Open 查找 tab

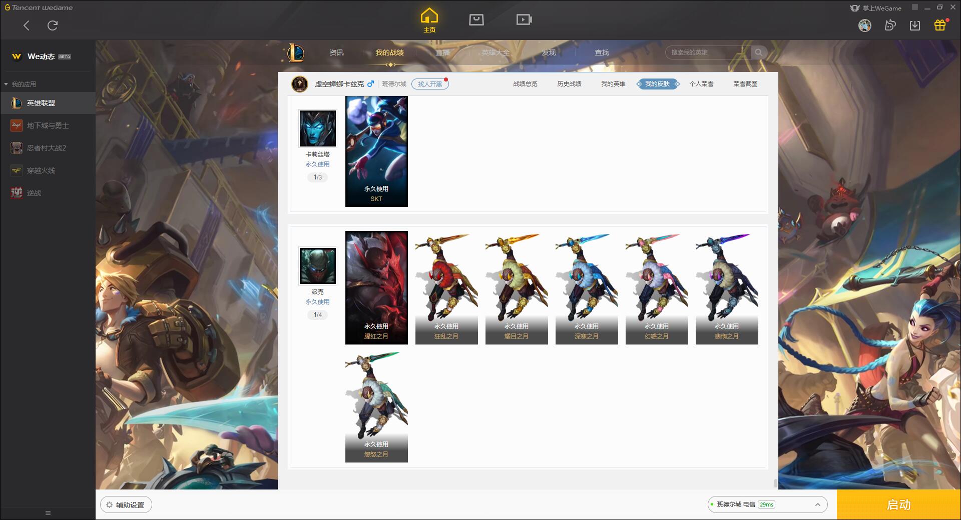[x=602, y=52]
